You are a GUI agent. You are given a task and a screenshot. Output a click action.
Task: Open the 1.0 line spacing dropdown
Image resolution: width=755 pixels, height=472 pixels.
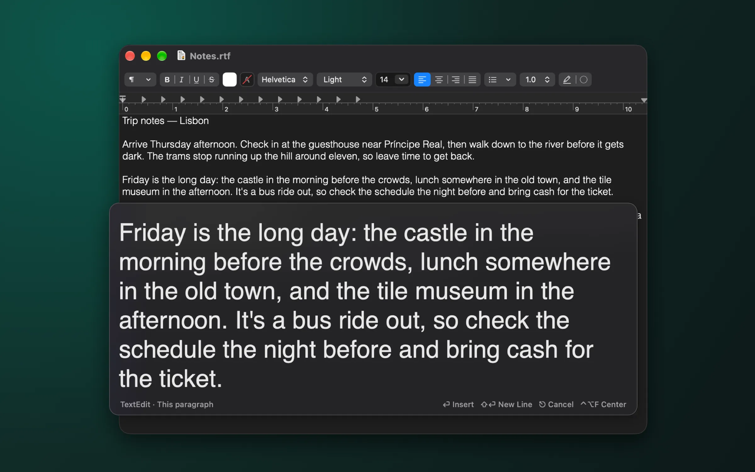[537, 80]
